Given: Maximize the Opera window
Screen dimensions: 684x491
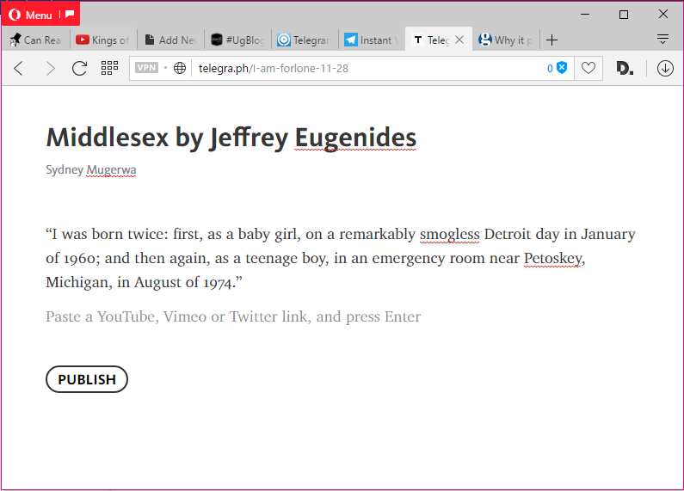Looking at the screenshot, I should 624,15.
